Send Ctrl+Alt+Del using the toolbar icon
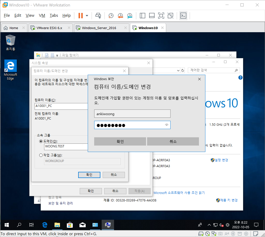 (98, 16)
